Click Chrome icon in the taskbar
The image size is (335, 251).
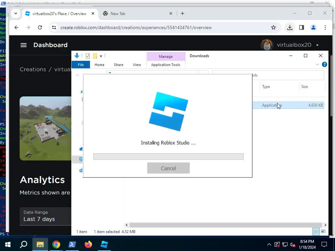coord(56,244)
